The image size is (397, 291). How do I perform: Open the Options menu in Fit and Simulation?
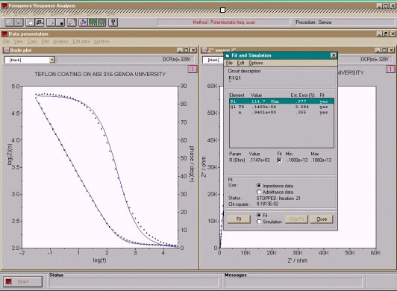pyautogui.click(x=256, y=63)
